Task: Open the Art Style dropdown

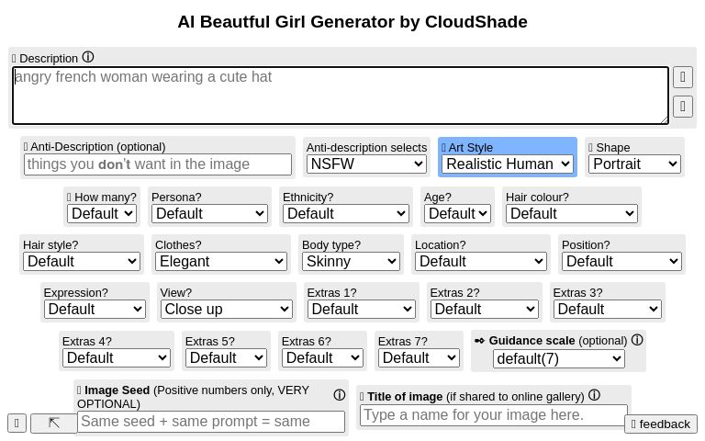Action: 508,164
